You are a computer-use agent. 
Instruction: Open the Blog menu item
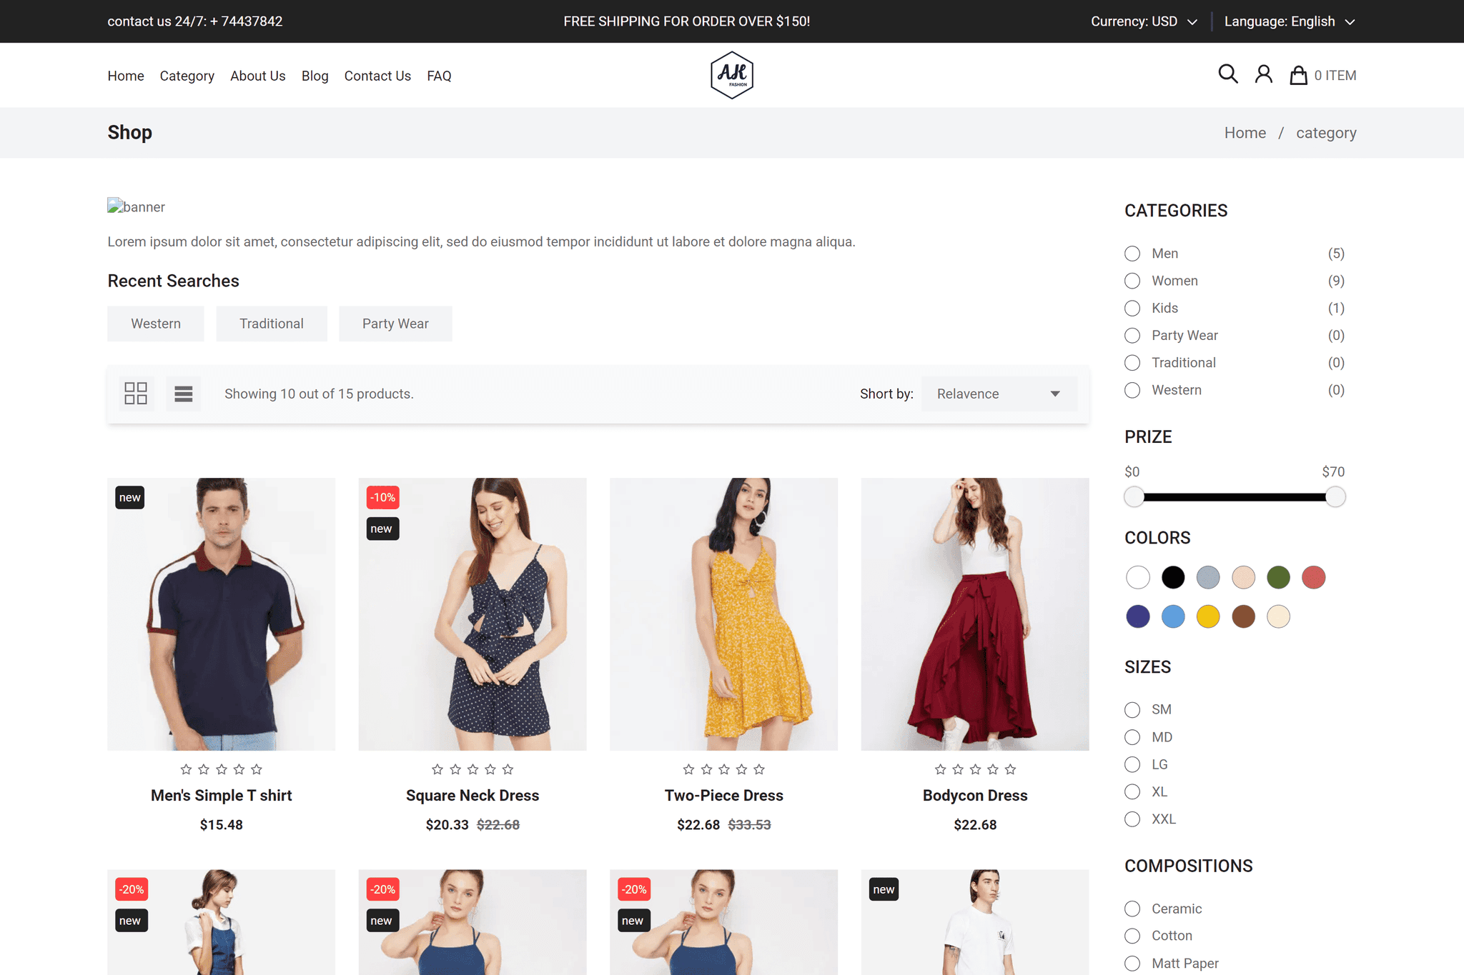click(x=315, y=76)
